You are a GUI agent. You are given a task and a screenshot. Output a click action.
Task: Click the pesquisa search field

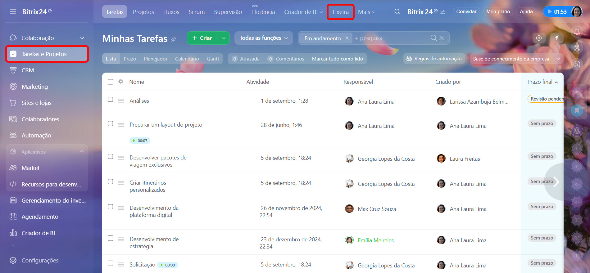click(391, 38)
